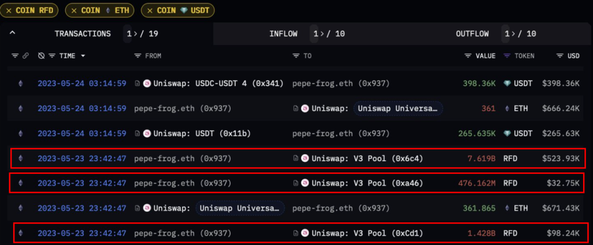Switch to the INFLOW tab
The height and width of the screenshot is (245, 593).
pos(283,34)
